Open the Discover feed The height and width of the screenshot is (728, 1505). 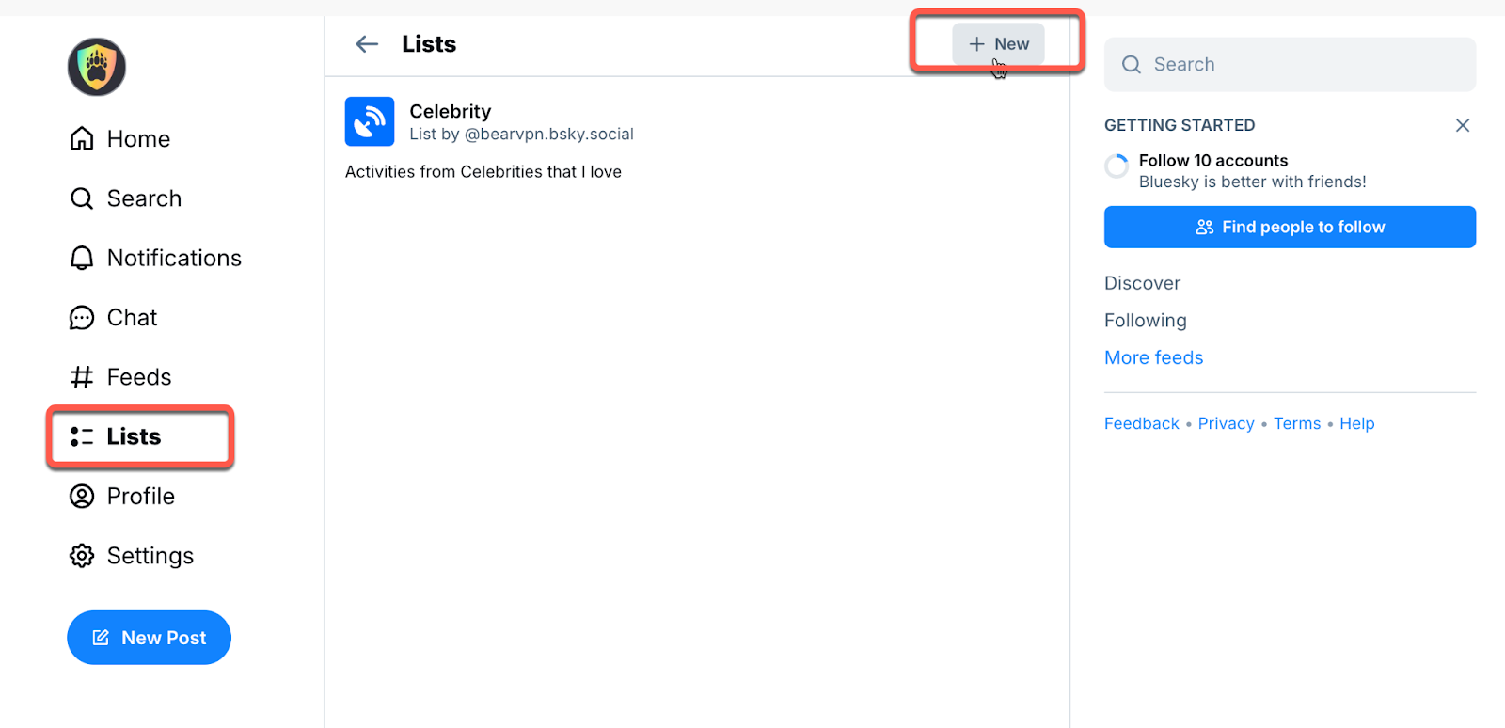[1142, 283]
